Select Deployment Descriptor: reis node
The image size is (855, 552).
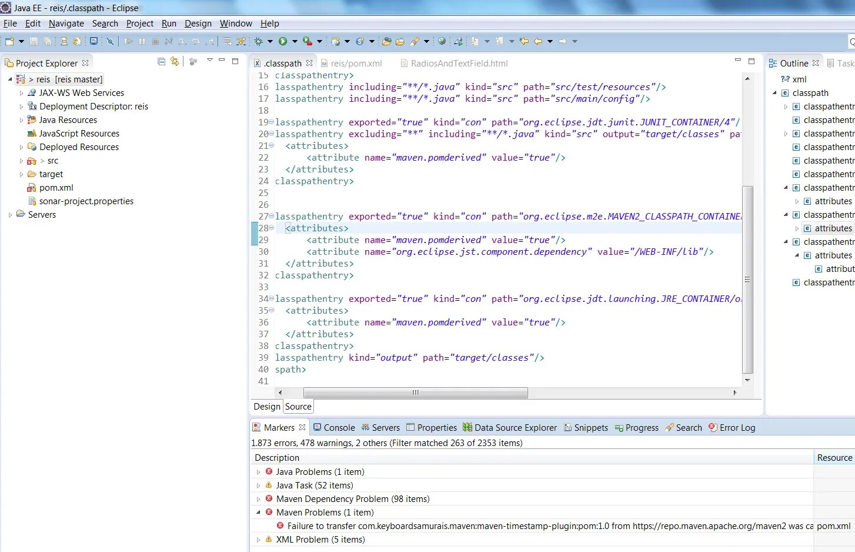tap(93, 107)
